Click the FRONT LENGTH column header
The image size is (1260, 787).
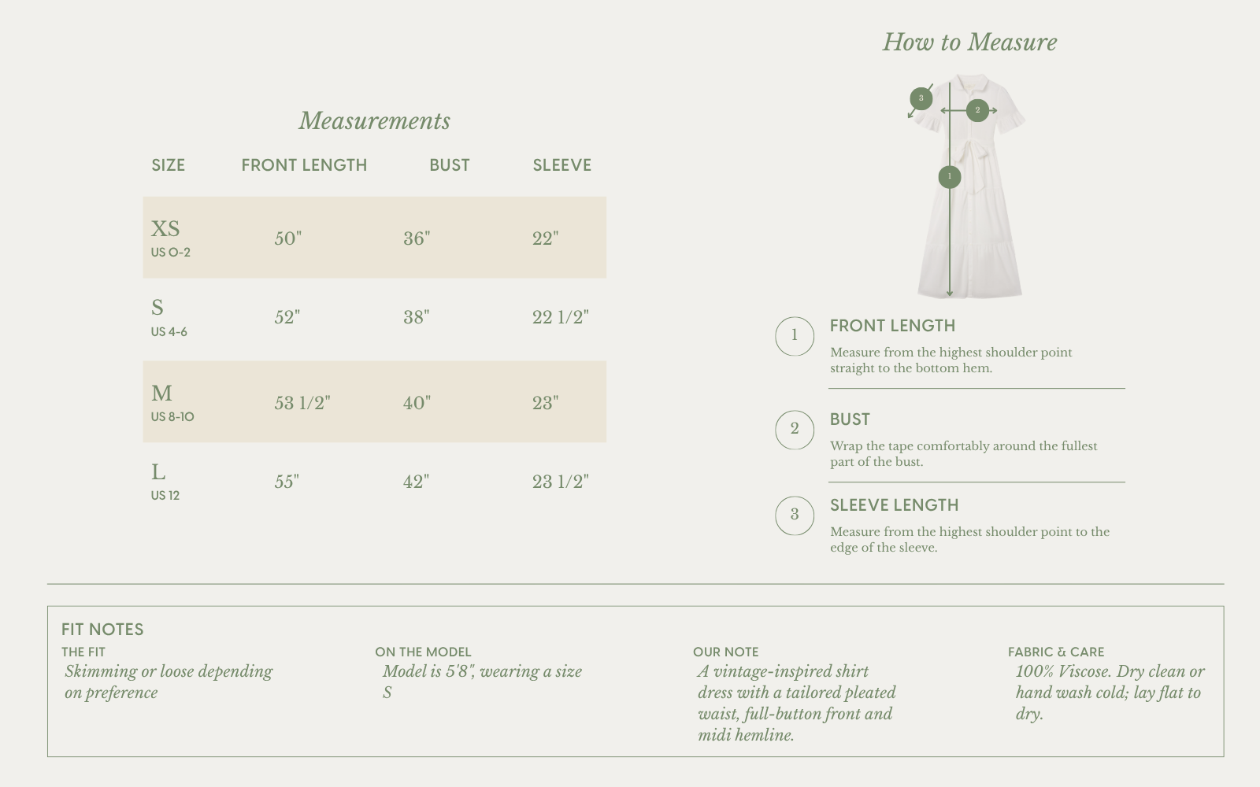[304, 165]
